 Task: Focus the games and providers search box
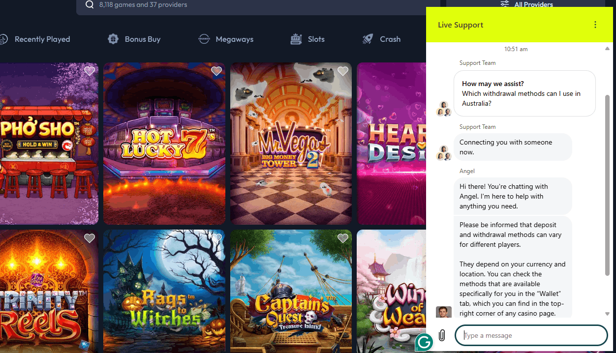point(258,5)
